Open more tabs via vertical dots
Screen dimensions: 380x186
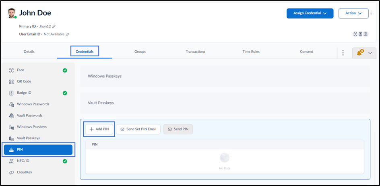[343, 53]
